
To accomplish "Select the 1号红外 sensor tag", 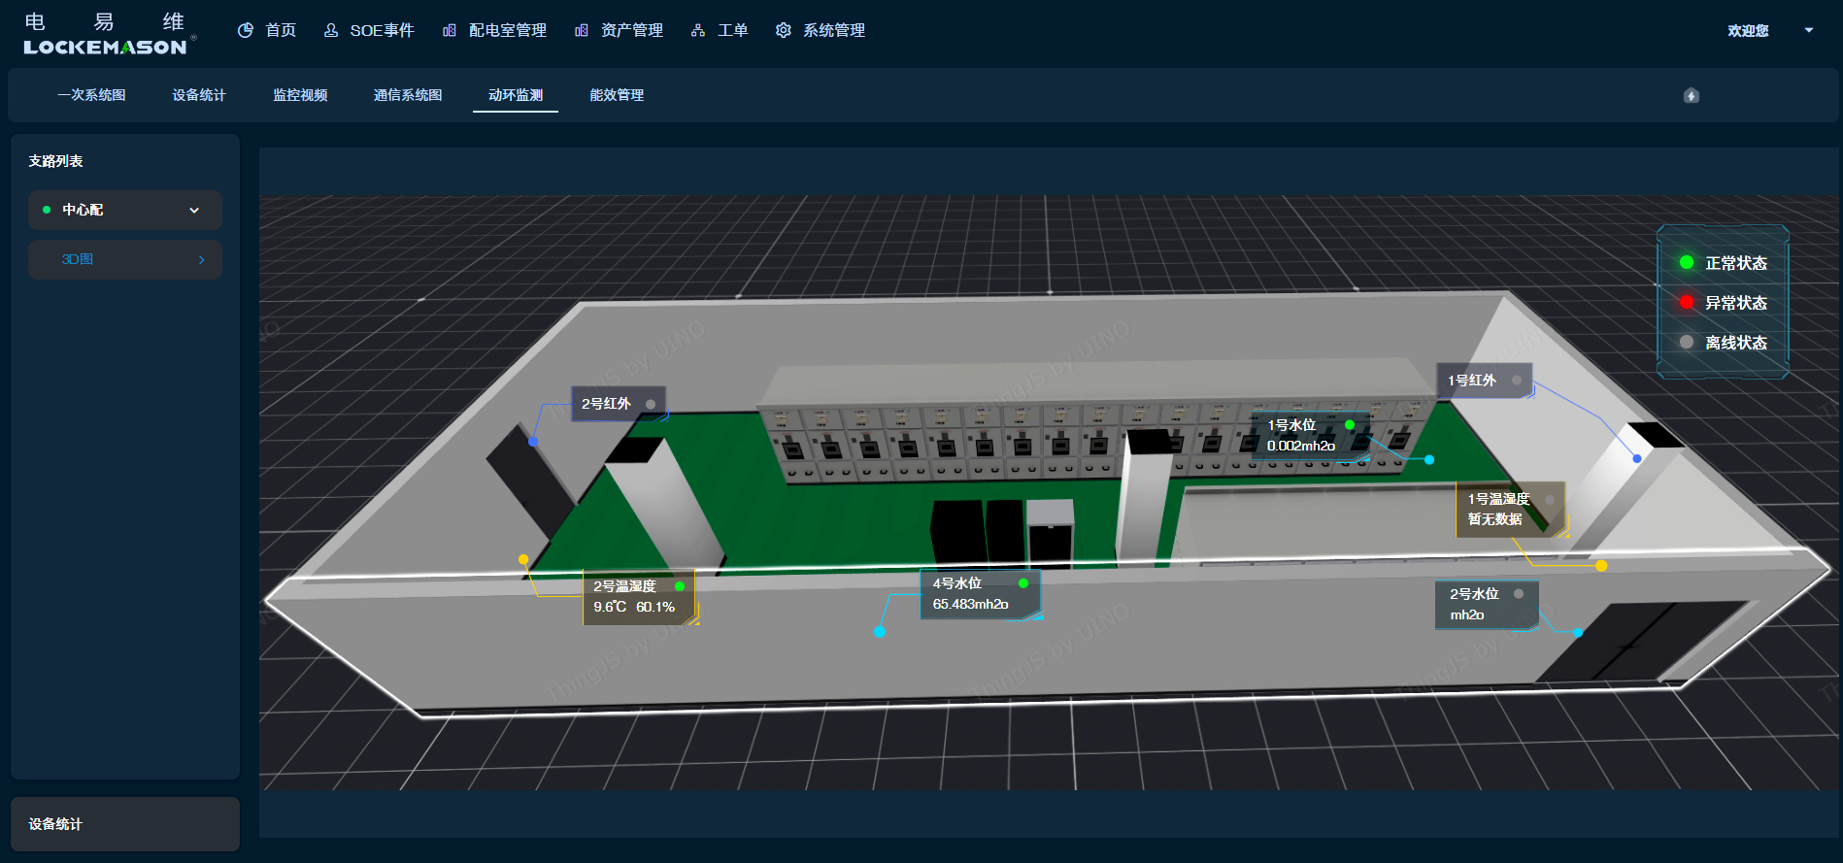I will click(x=1483, y=381).
